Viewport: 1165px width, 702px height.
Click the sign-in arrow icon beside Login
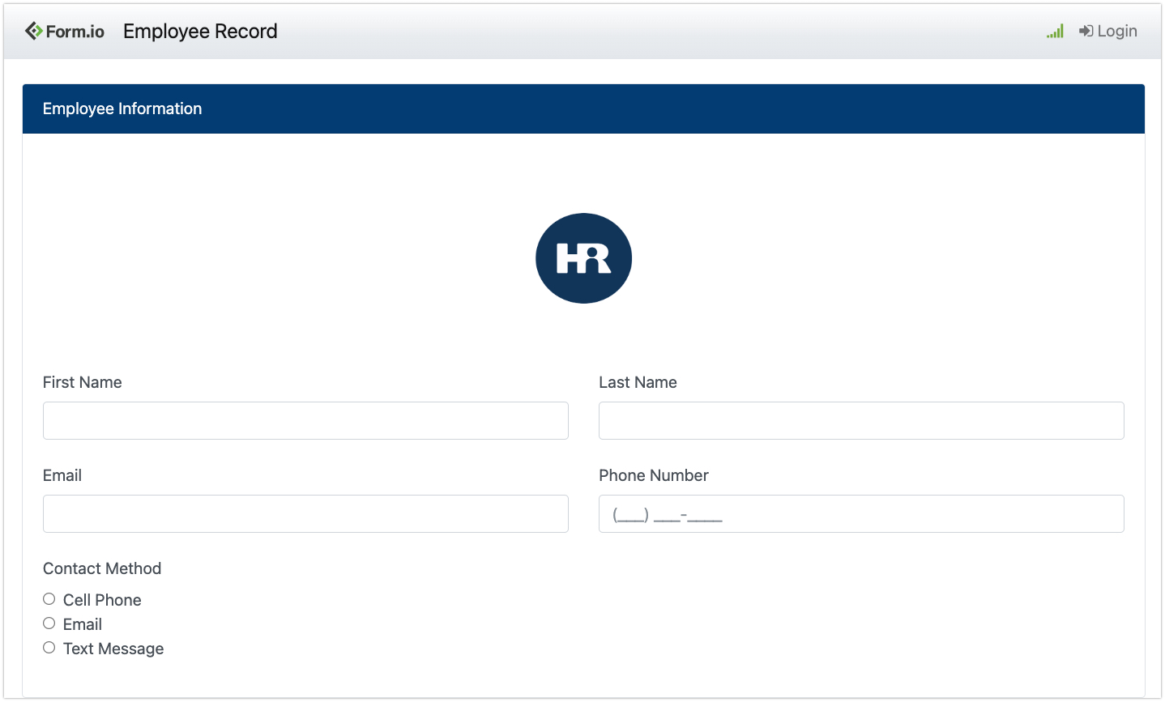point(1086,32)
